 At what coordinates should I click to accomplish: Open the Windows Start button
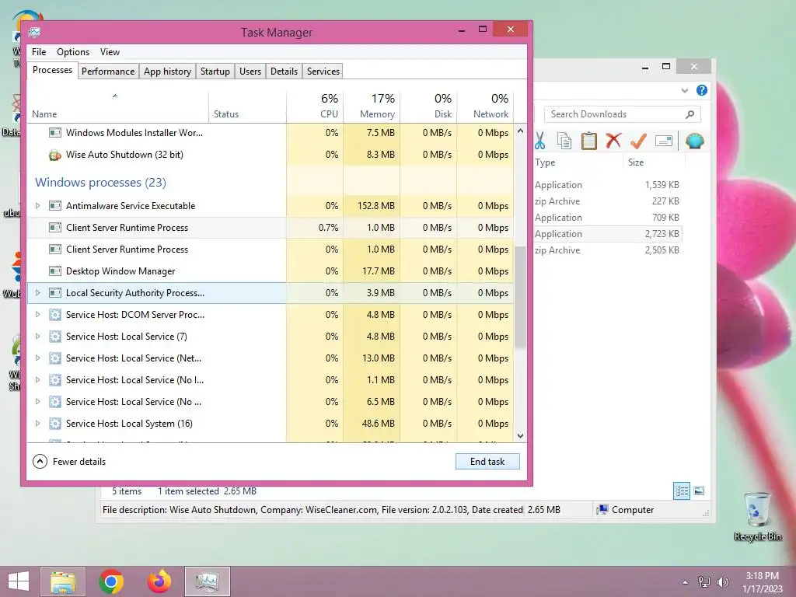click(x=19, y=581)
